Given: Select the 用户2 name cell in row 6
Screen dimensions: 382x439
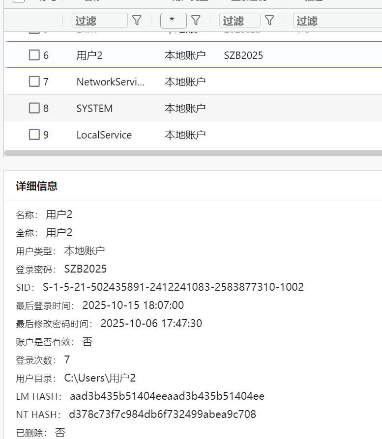Looking at the screenshot, I should click(89, 55).
